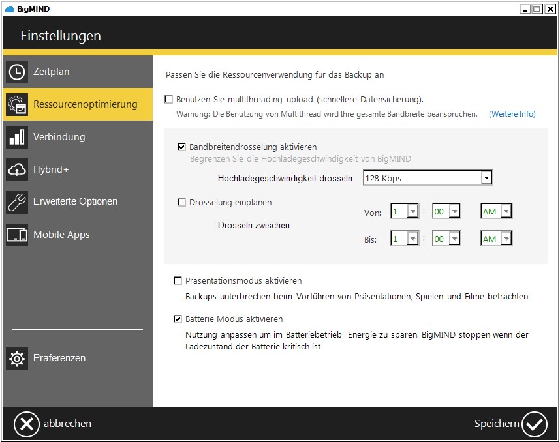Show Erweiterte Optionen settings
This screenshot has width=560, height=442.
tap(78, 202)
